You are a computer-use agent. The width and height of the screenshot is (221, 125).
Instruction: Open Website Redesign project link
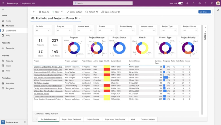click(48, 86)
